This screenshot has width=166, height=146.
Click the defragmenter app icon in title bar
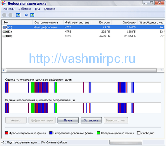point(4,3)
